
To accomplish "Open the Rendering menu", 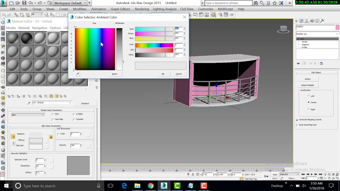I will 142,9.
